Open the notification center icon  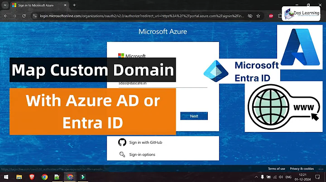pos(317,177)
